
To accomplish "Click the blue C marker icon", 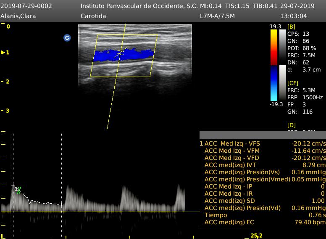I will pyautogui.click(x=67, y=38).
